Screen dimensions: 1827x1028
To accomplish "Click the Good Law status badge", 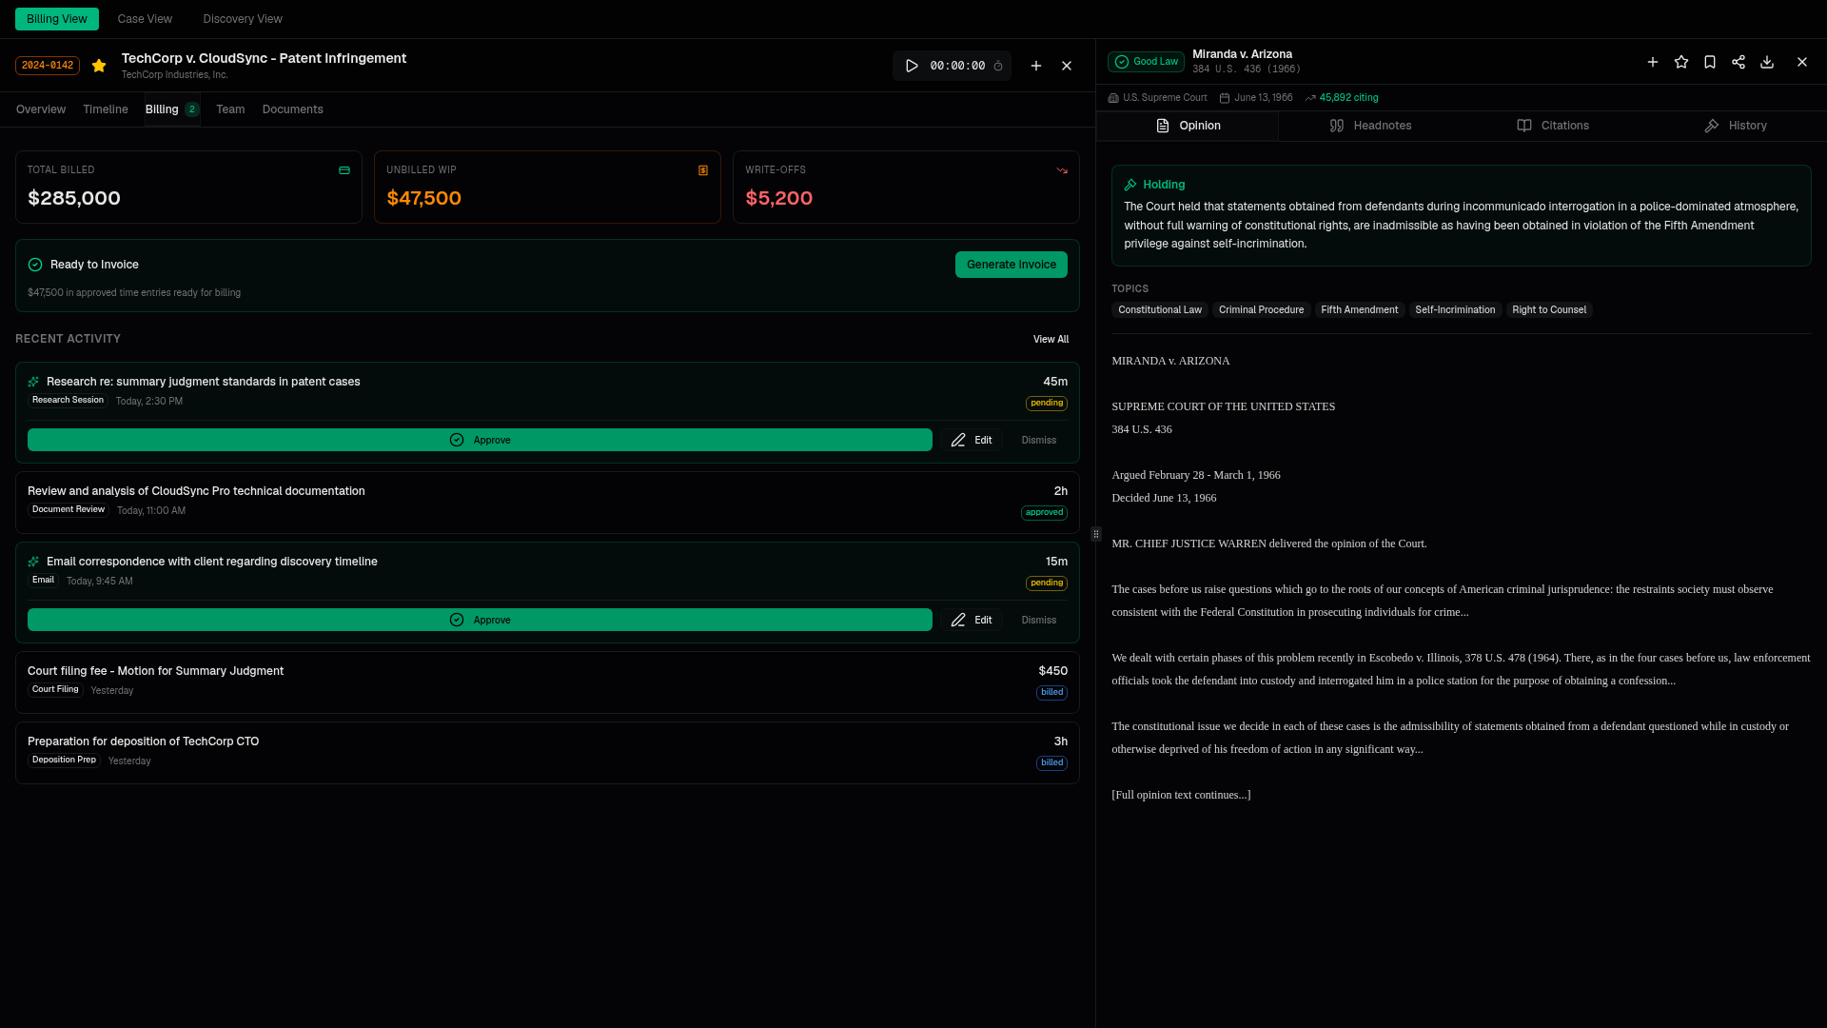I will 1146,62.
